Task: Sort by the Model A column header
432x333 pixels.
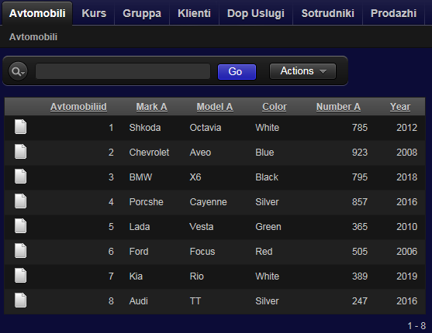Action: (x=215, y=107)
